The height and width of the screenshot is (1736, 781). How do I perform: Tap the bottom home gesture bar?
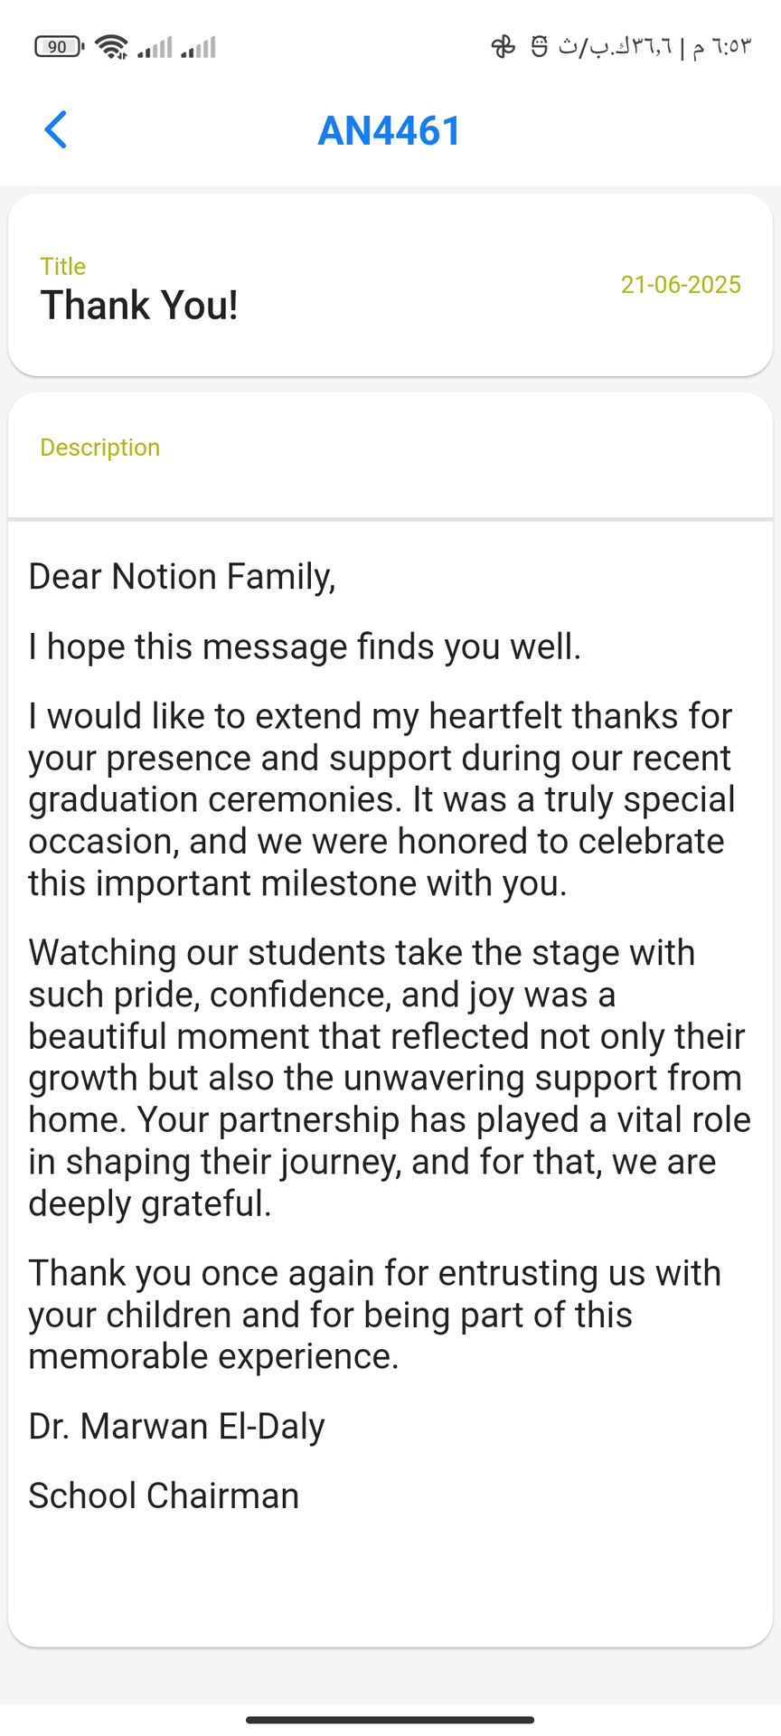(x=390, y=1720)
